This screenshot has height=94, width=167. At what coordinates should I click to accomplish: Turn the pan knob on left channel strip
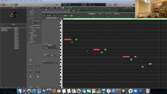[x=31, y=70]
